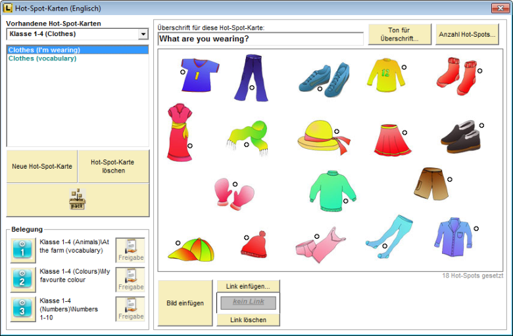This screenshot has width=513, height=336.
Task: Select hot-spot circle on blue t-shirt
Action: 183,73
